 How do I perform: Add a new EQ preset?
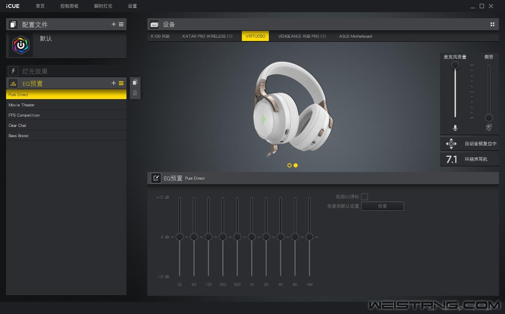pyautogui.click(x=114, y=83)
